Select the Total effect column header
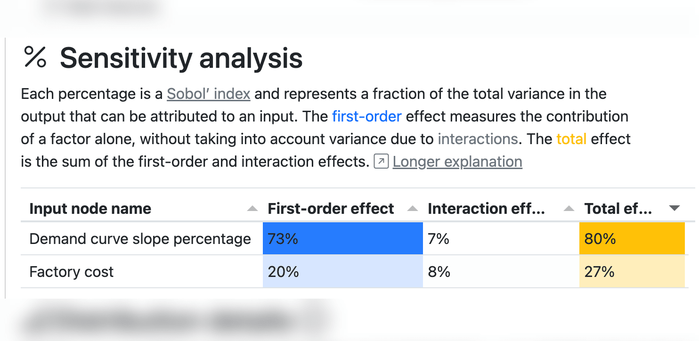This screenshot has height=341, width=699. (x=618, y=209)
